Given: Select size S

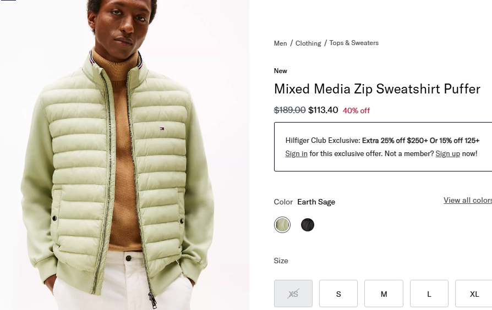Looking at the screenshot, I should coord(338,294).
